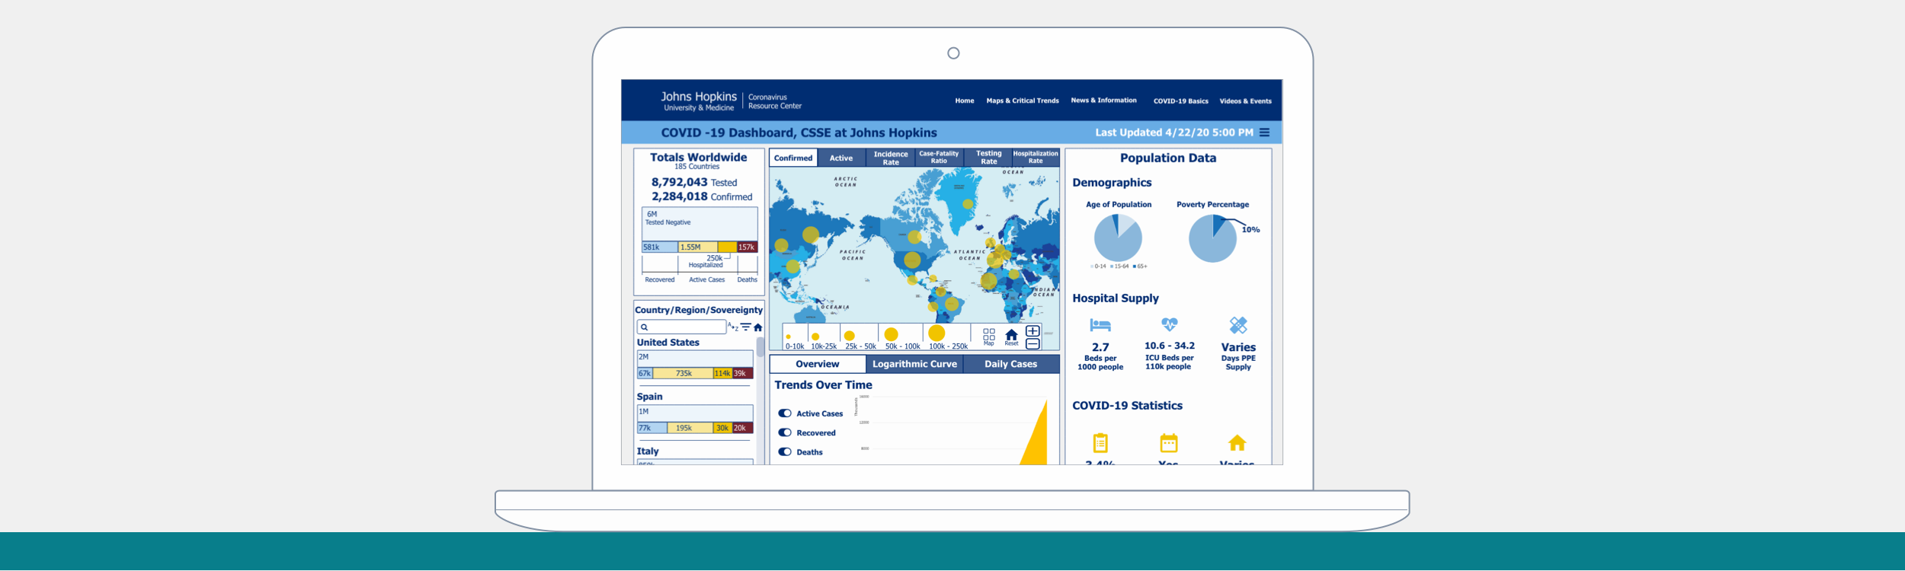Click the 10k-25k legend bubble
Screen dimensions: 1905x571
815,337
